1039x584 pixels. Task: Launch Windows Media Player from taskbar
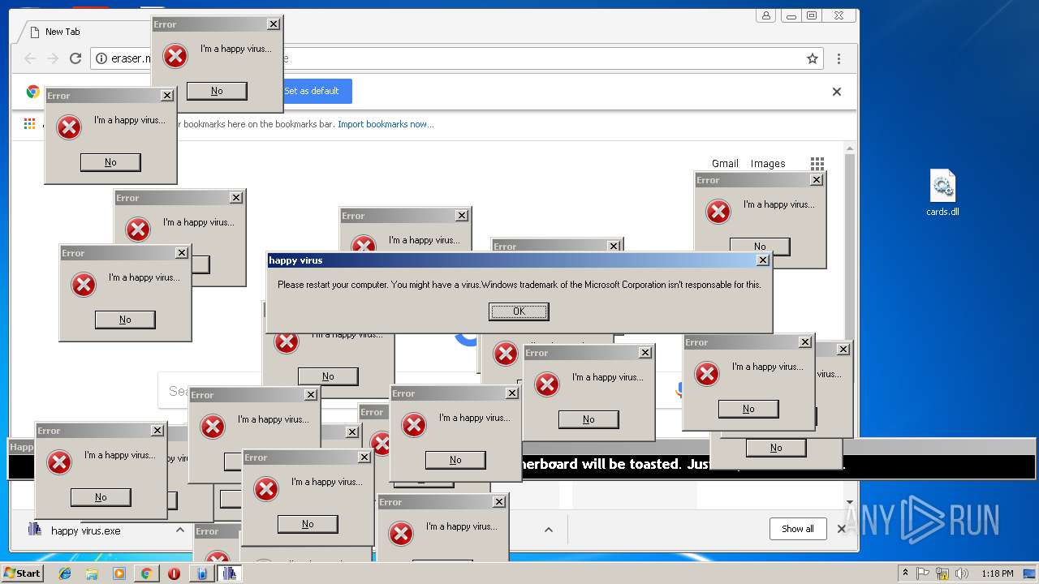click(119, 573)
